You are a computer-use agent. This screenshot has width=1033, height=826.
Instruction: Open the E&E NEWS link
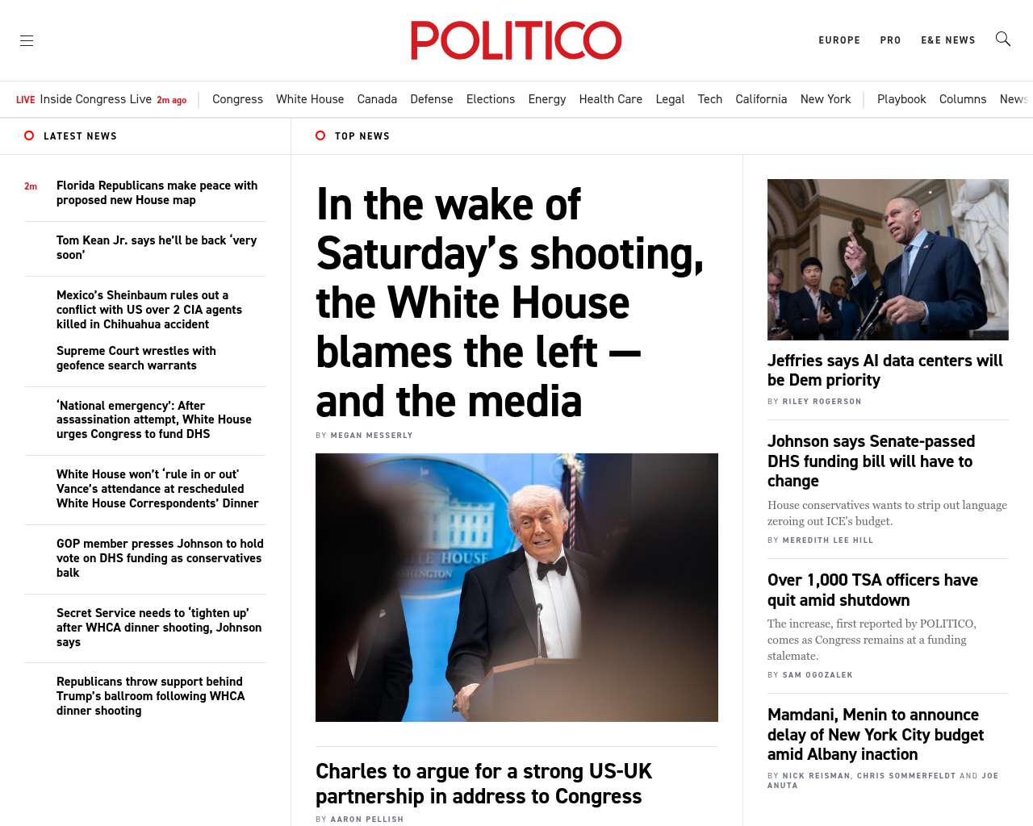tap(947, 40)
